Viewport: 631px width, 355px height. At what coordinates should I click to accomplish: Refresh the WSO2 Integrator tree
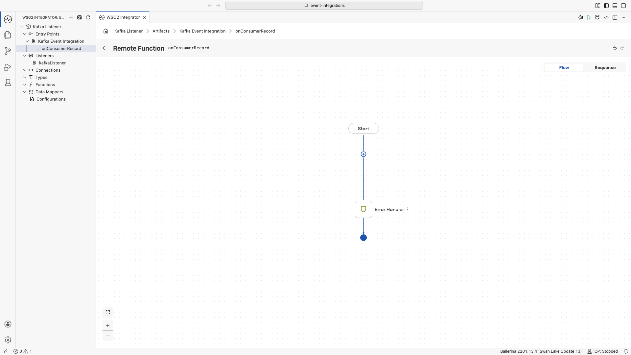[x=88, y=17]
